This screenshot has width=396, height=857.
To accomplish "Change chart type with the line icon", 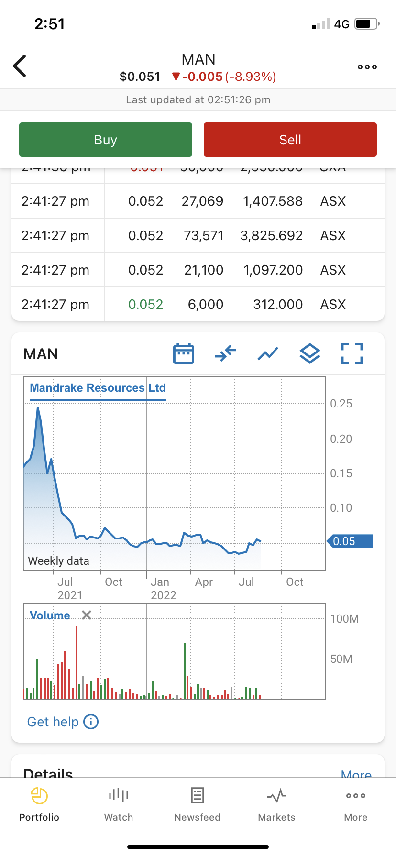I will (x=268, y=354).
